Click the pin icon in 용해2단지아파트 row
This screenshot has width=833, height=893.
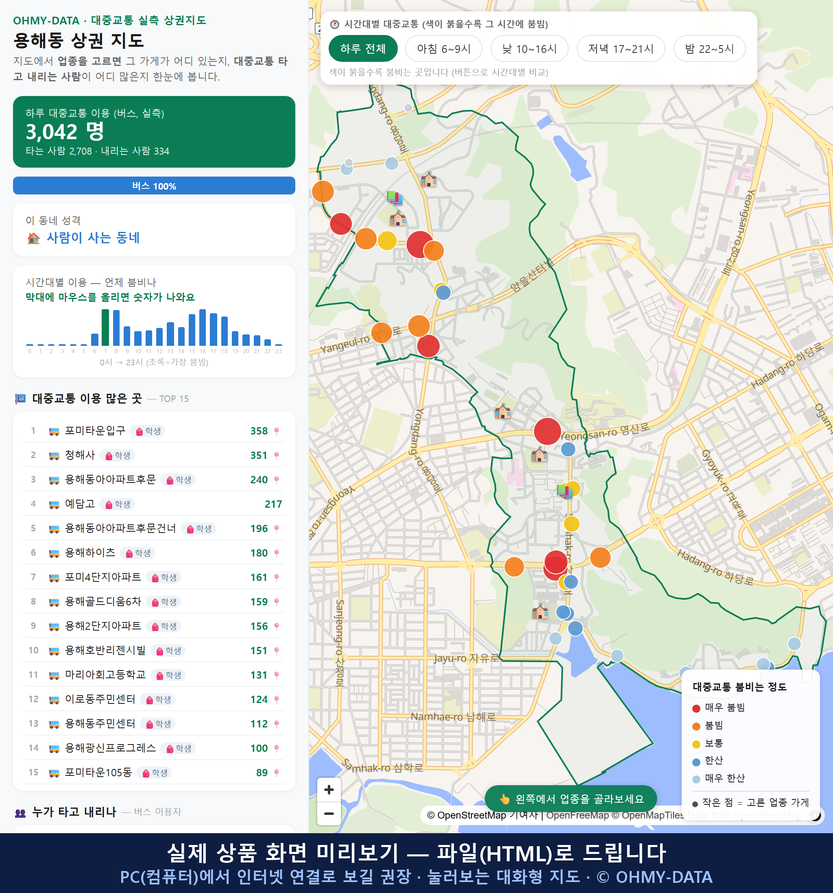[277, 626]
